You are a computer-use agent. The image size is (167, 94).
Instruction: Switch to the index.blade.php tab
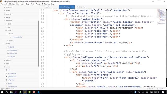[x=81, y=7]
